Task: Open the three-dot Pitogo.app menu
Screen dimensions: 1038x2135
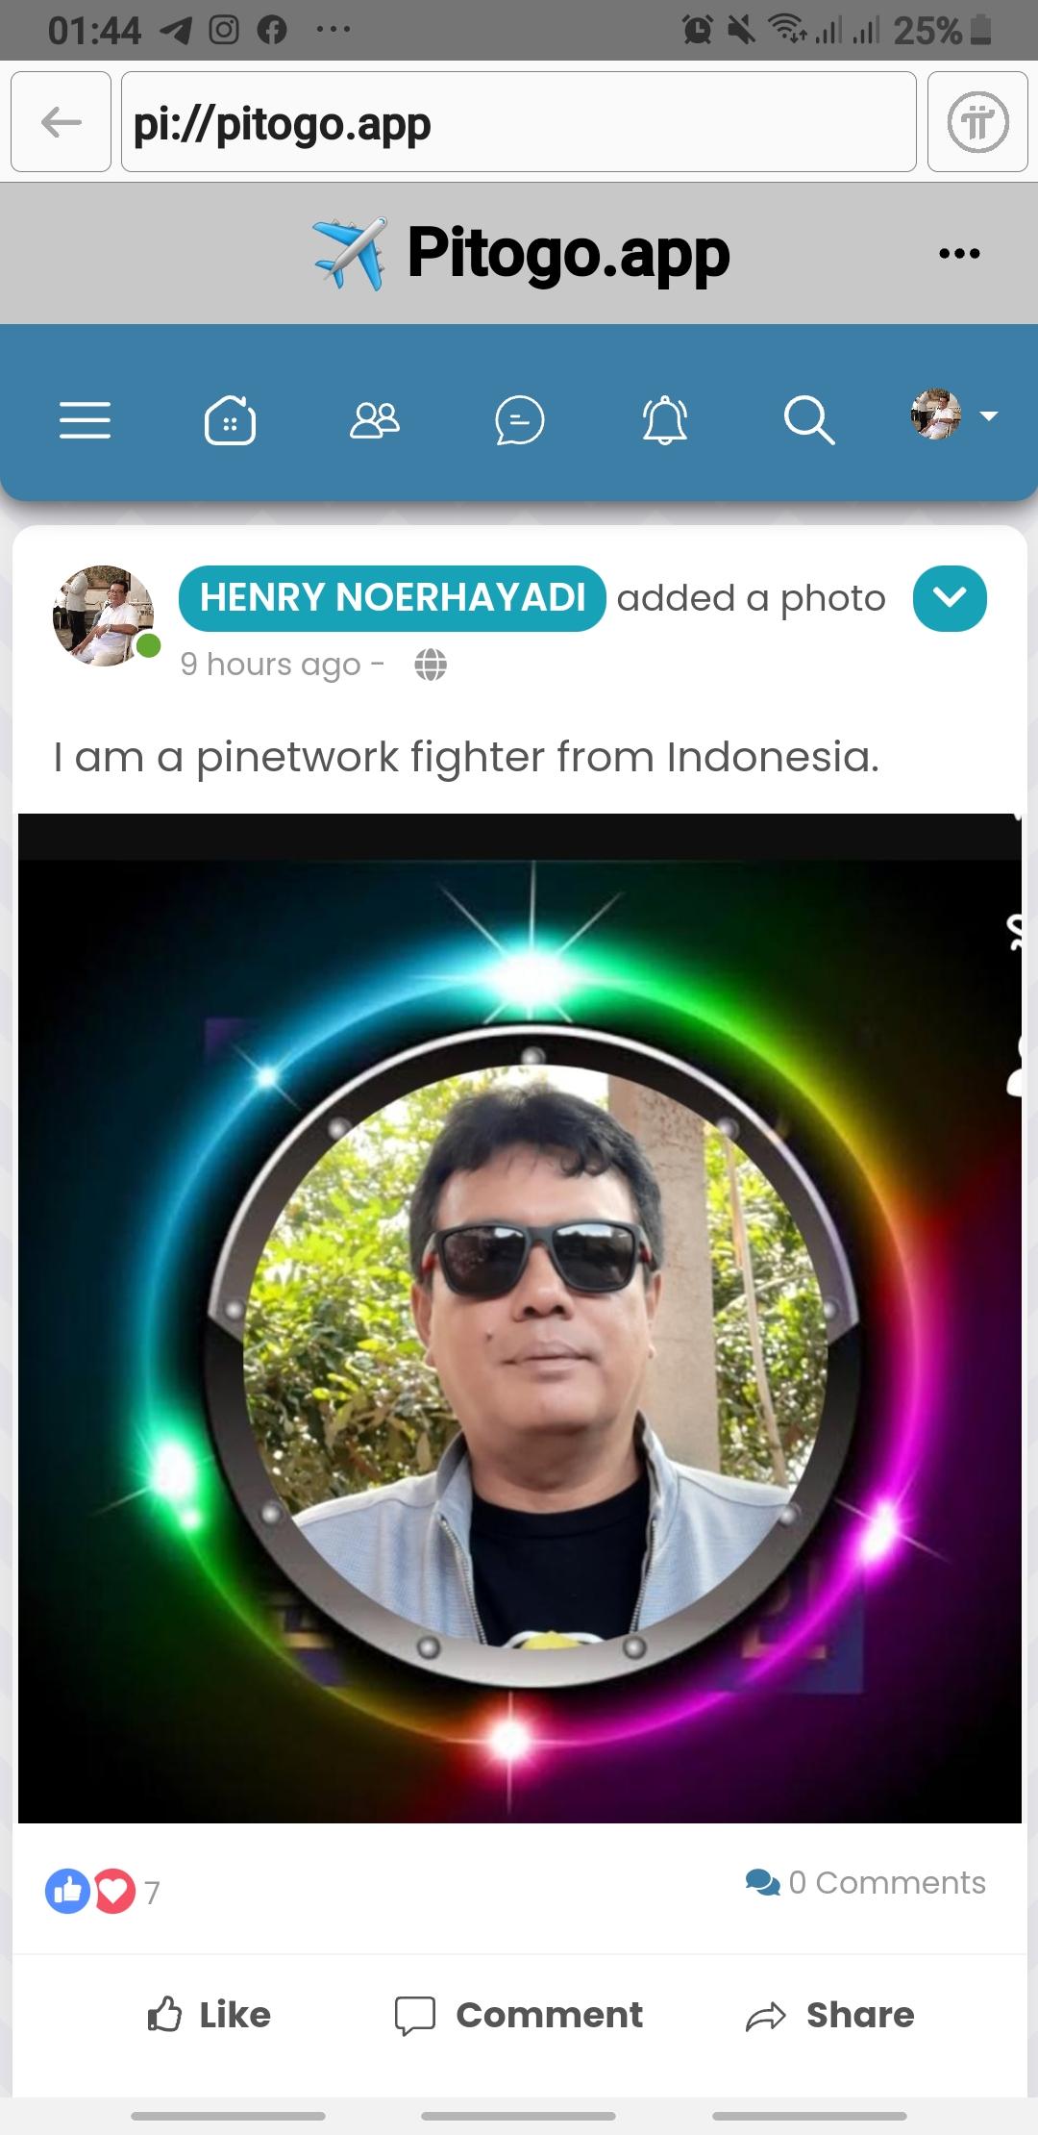Action: (x=959, y=254)
